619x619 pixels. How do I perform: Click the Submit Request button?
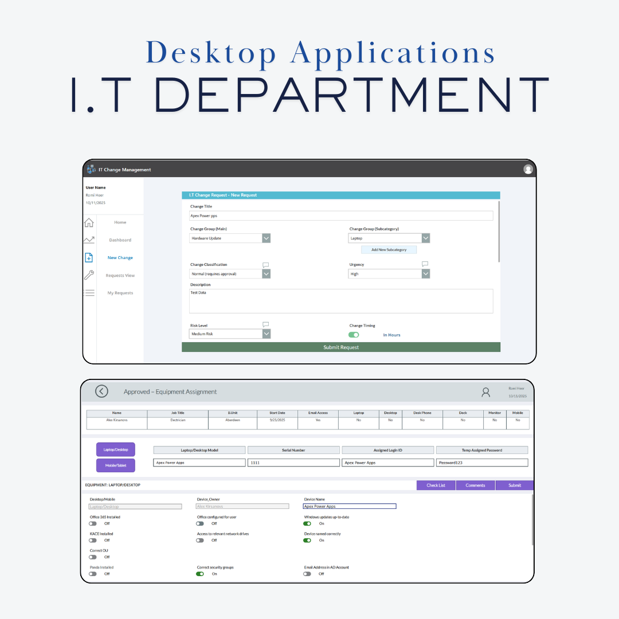click(341, 347)
